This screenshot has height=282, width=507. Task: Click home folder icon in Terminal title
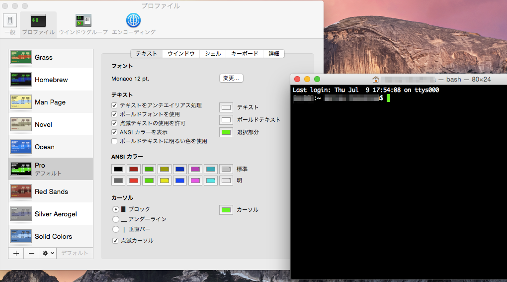point(375,79)
